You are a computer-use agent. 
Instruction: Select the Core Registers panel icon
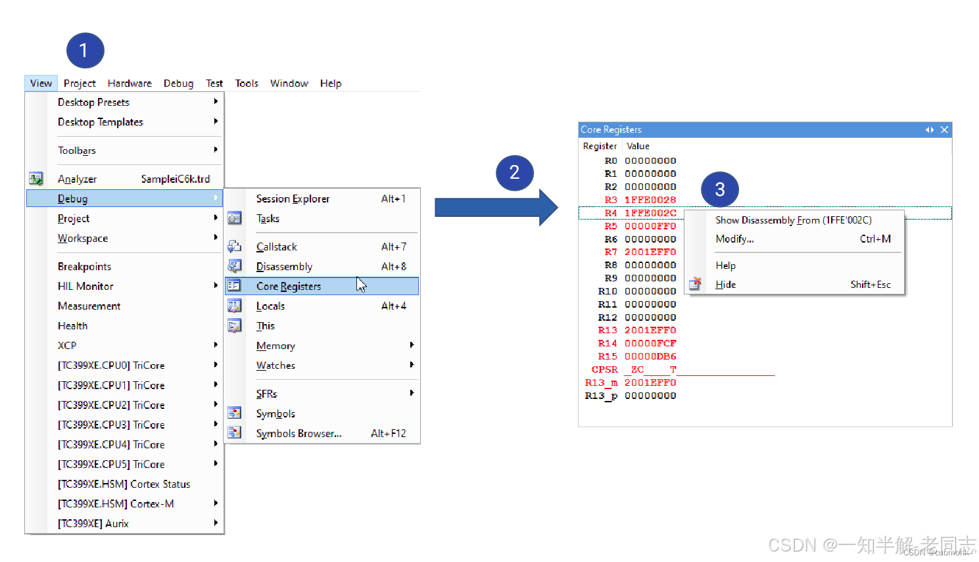click(x=235, y=285)
